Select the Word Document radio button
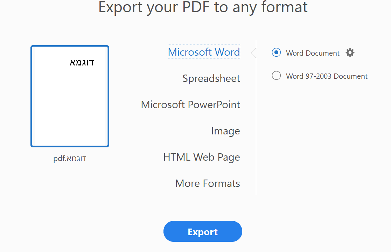This screenshot has height=252, width=391. [x=276, y=52]
